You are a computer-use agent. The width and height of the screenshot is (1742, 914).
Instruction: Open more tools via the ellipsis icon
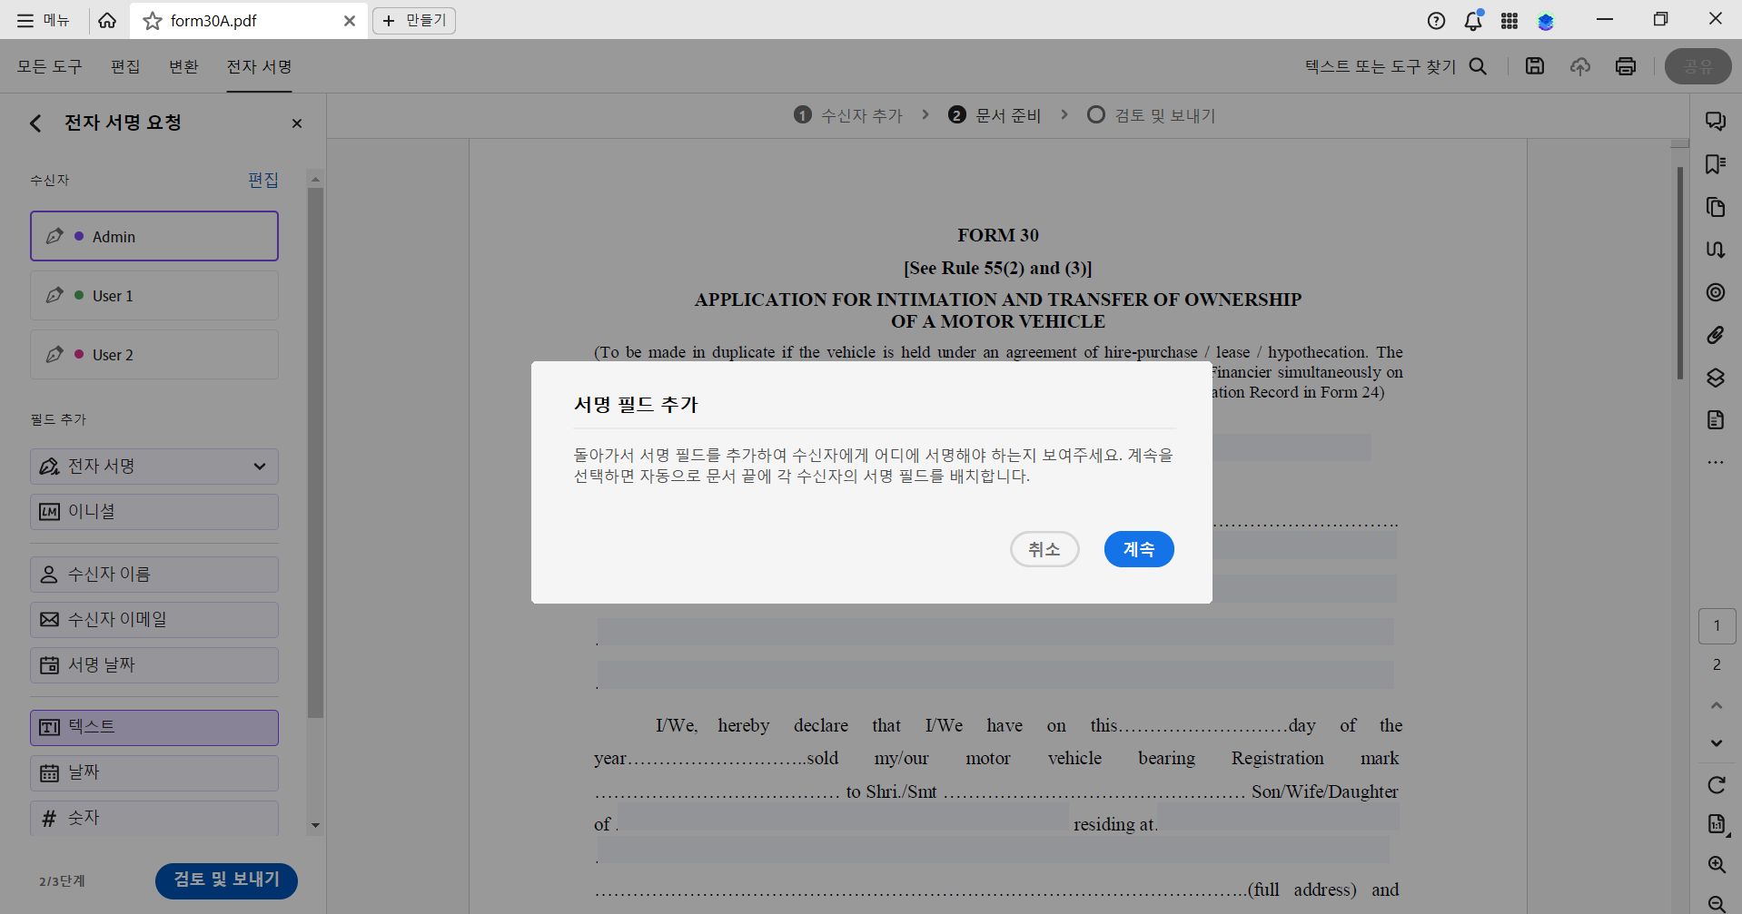1716,462
